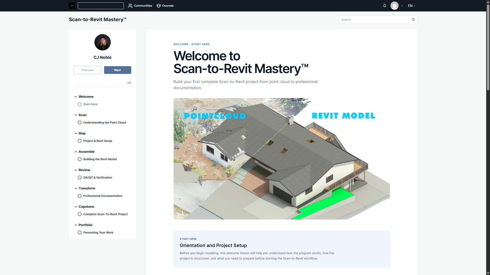
Task: Open the notifications bell
Action: click(385, 6)
